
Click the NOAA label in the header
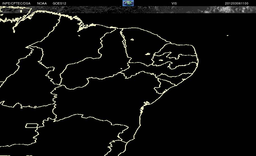tap(42, 3)
